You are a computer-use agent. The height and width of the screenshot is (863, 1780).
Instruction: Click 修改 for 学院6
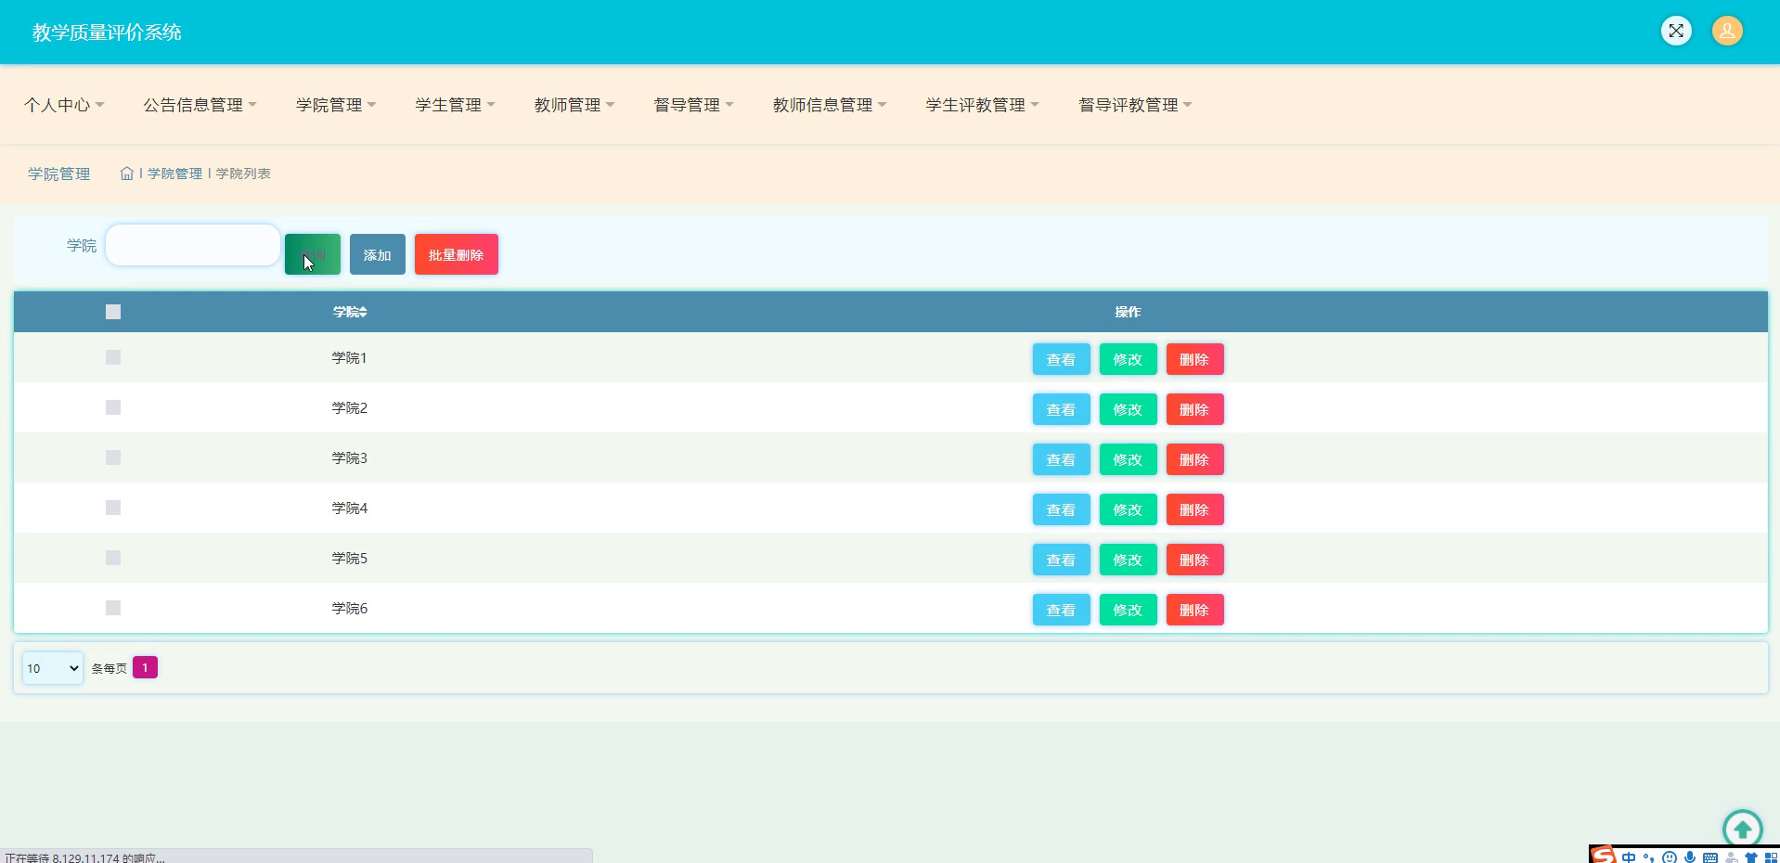click(1129, 610)
